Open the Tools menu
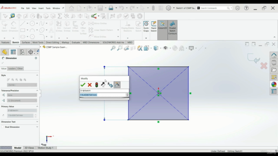Viewport: 278px width, 156px height. point(48,8)
